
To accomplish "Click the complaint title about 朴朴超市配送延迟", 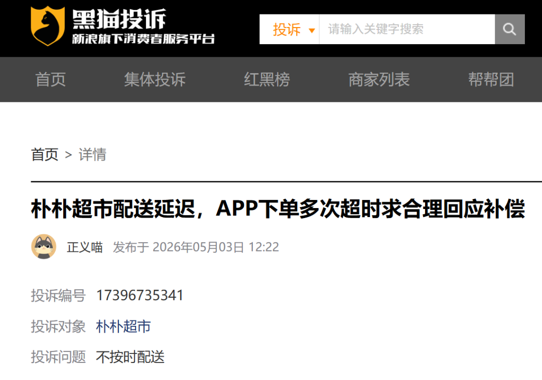I will pyautogui.click(x=278, y=209).
